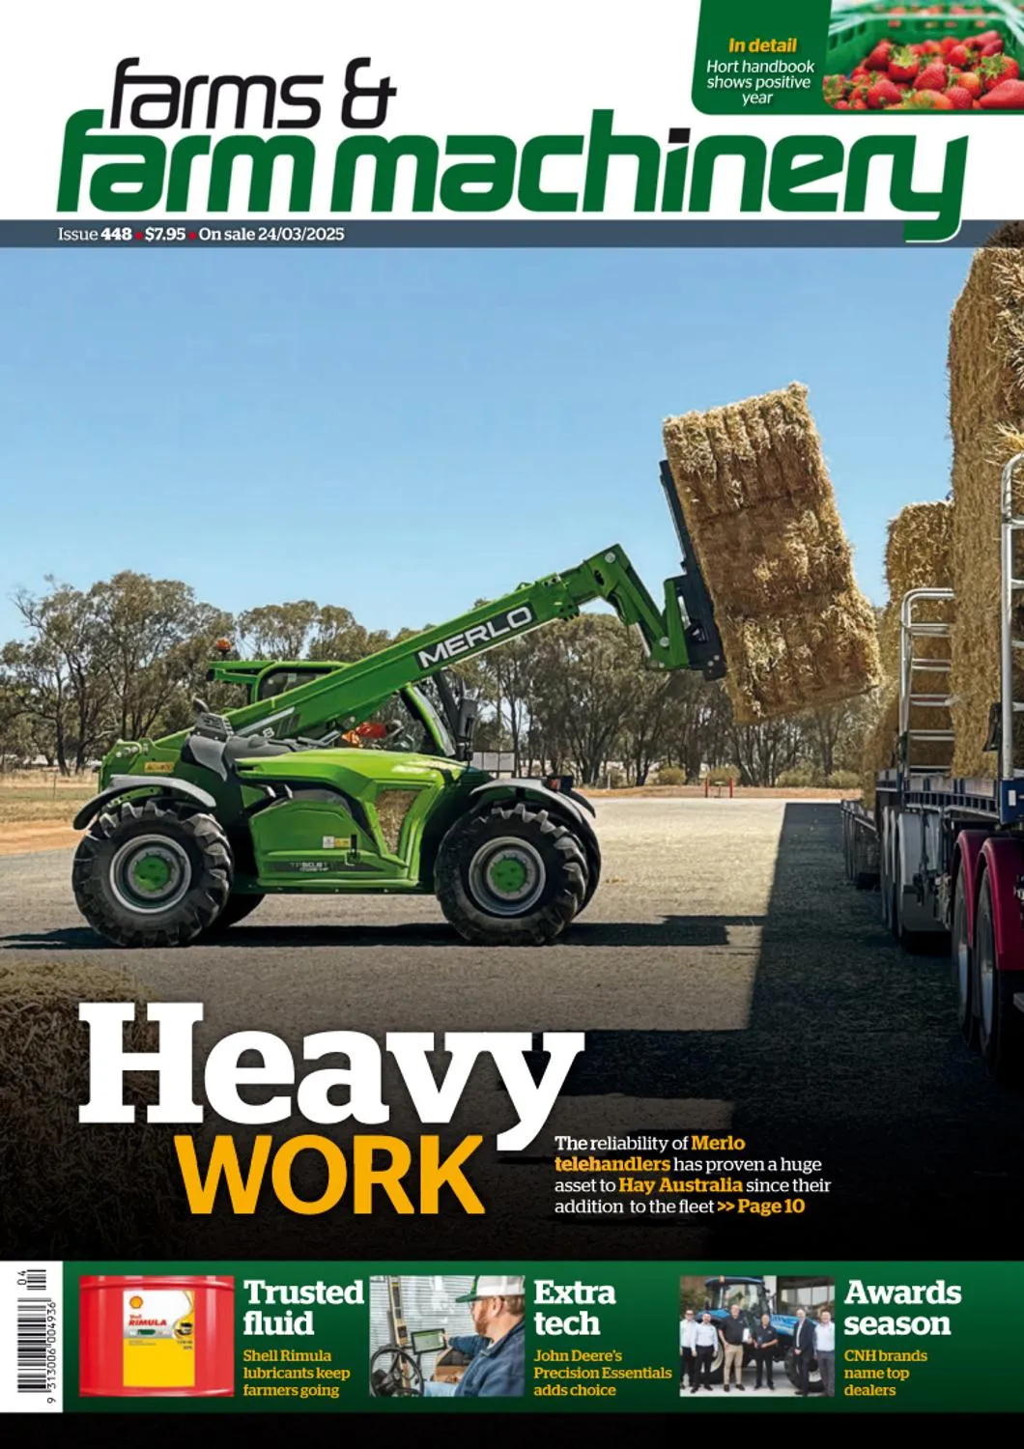The height and width of the screenshot is (1449, 1024).
Task: Click "John Deere's Precision Essentials adds choice"
Action: point(603,1373)
